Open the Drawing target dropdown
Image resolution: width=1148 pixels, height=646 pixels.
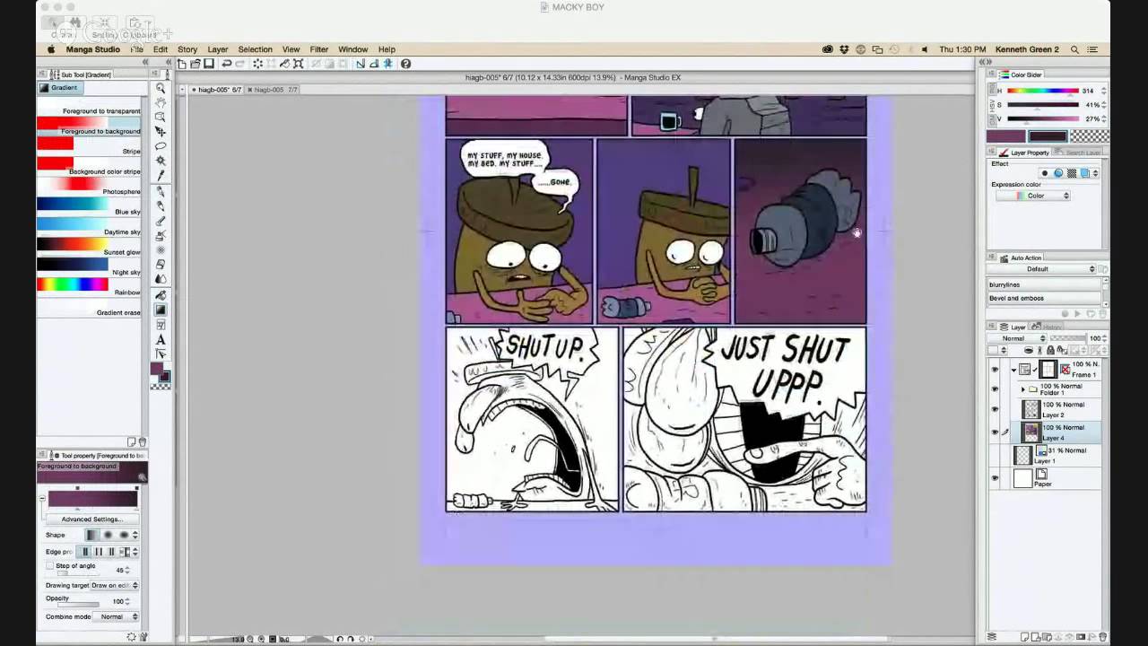(115, 585)
